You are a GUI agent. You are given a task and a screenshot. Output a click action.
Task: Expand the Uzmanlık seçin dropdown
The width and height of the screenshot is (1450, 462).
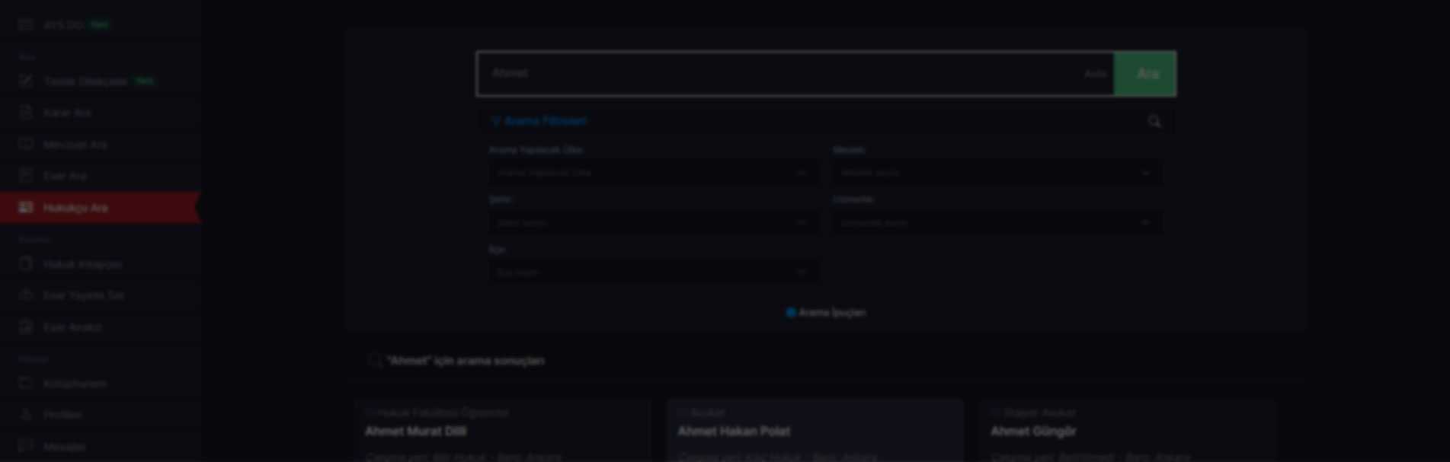click(997, 222)
